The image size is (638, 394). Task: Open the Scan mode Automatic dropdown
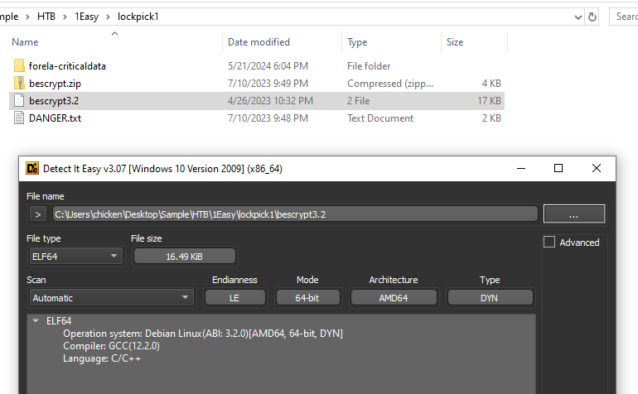click(x=112, y=298)
